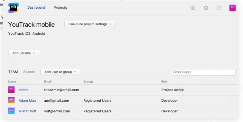The width and height of the screenshot is (243, 122).
Task: Click the YouTrack mobile project title
Action: [x=32, y=24]
